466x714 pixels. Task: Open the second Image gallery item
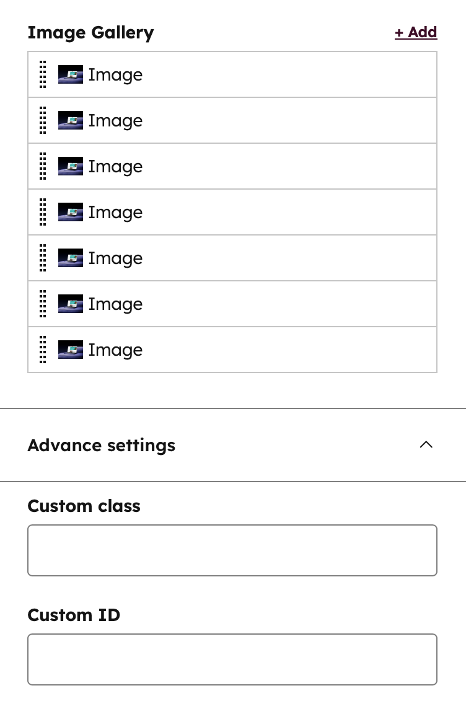coord(232,120)
